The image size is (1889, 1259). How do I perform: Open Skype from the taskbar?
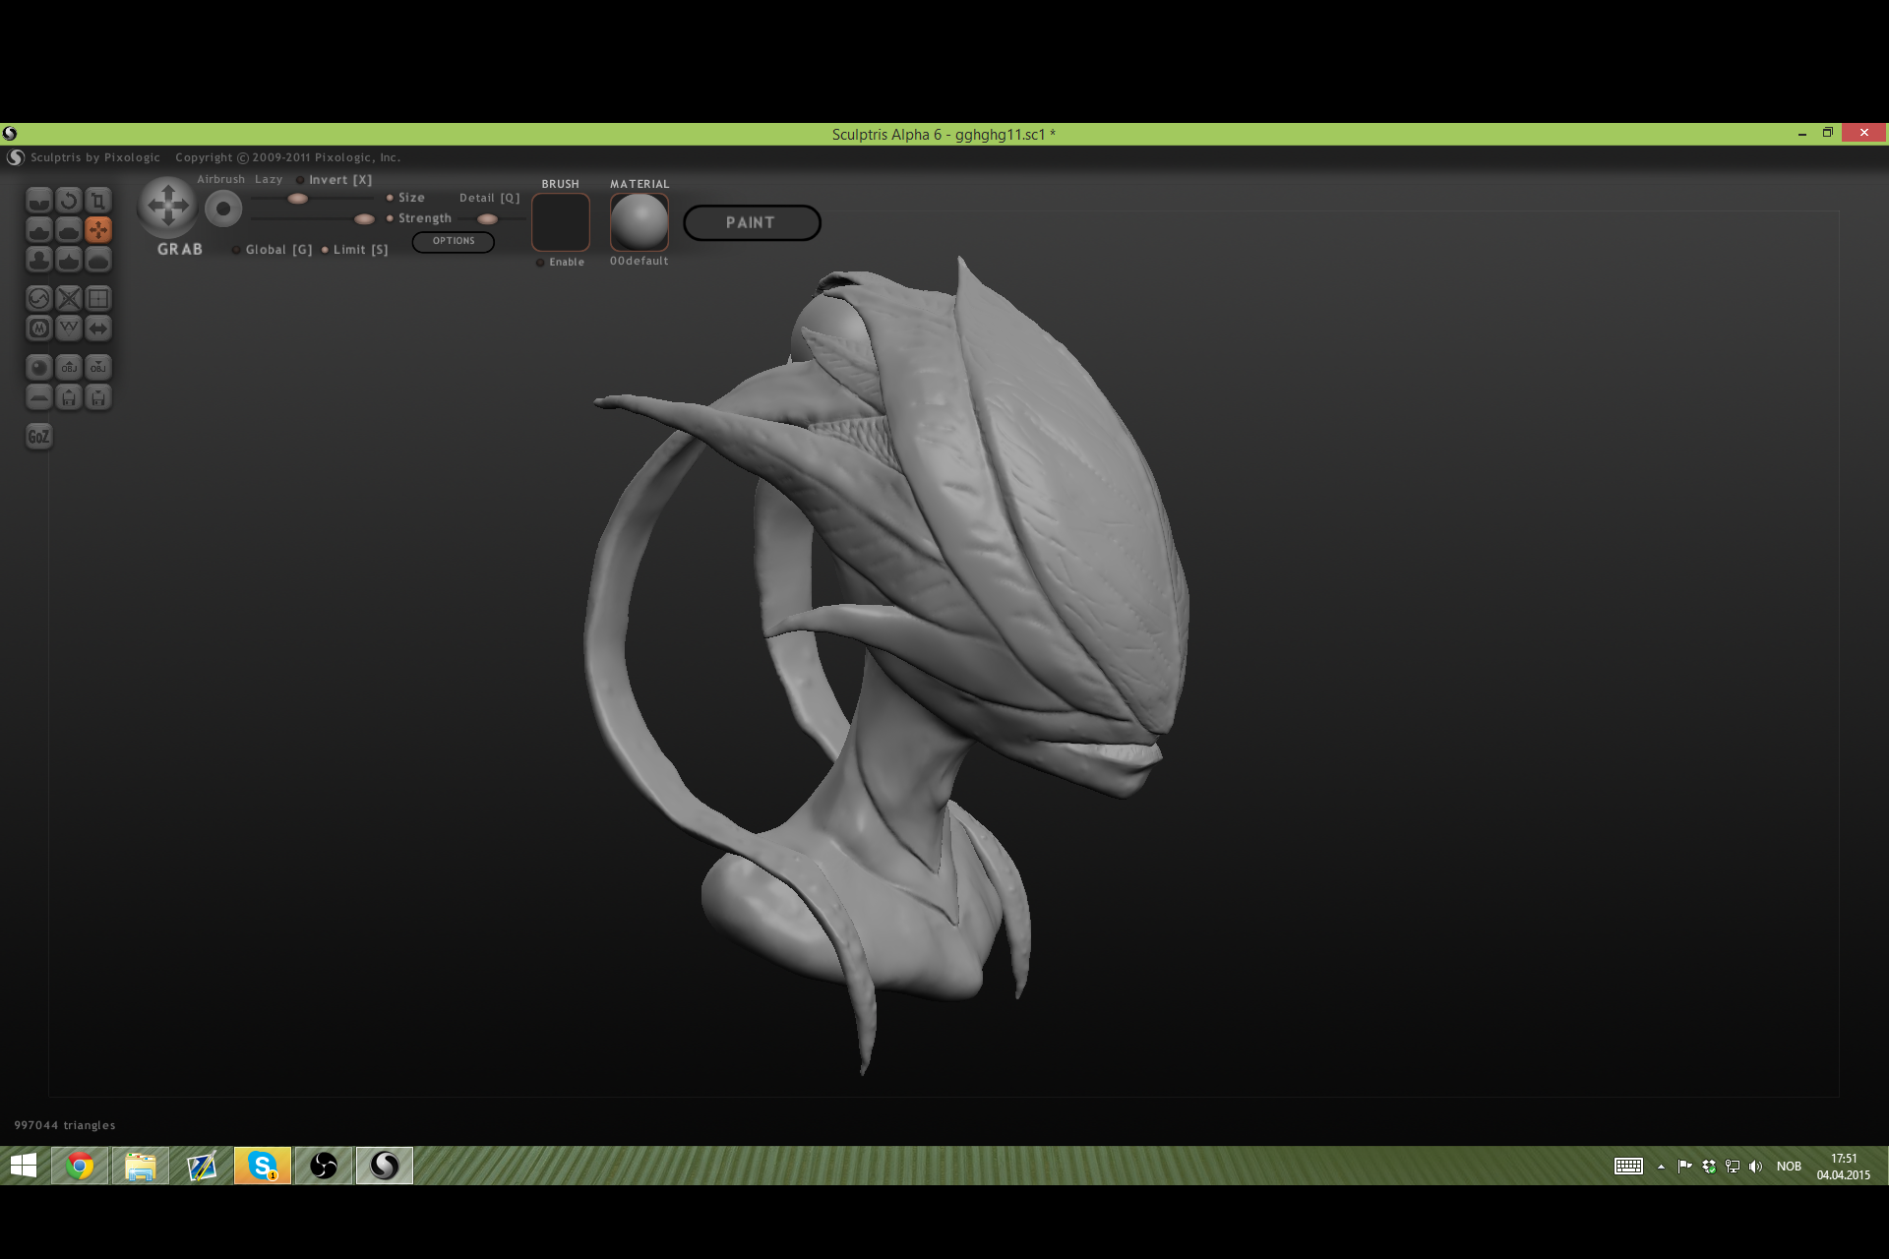pyautogui.click(x=263, y=1167)
